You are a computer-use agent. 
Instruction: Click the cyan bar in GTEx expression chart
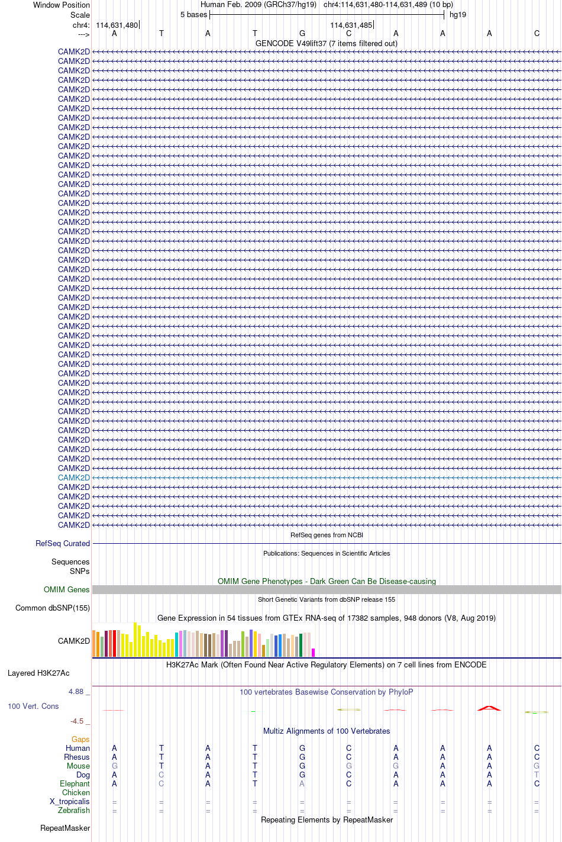tap(177, 644)
